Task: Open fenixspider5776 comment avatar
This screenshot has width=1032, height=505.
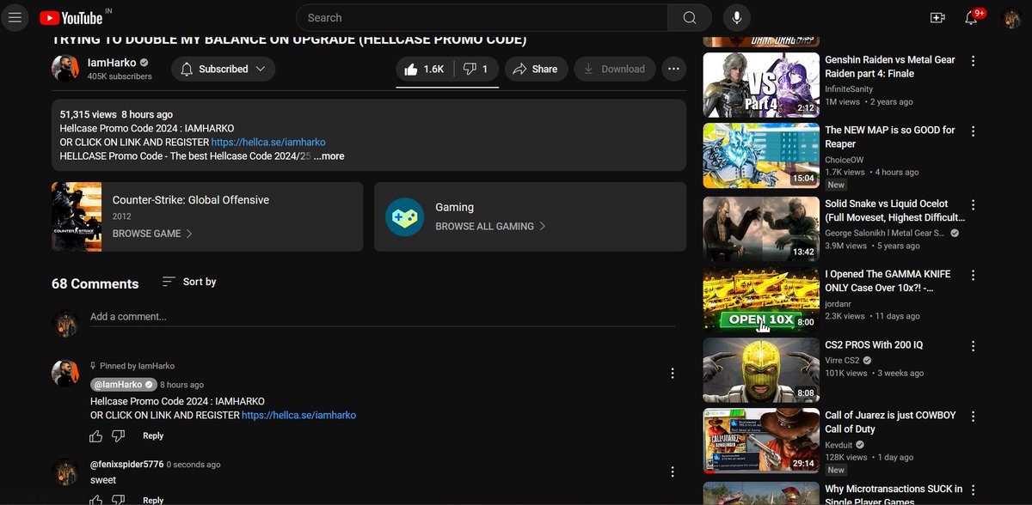Action: click(x=65, y=472)
